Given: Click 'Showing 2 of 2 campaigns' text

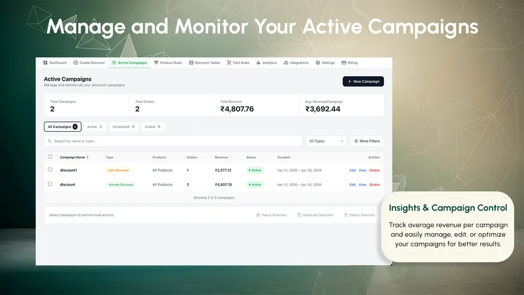Looking at the screenshot, I should 214,198.
